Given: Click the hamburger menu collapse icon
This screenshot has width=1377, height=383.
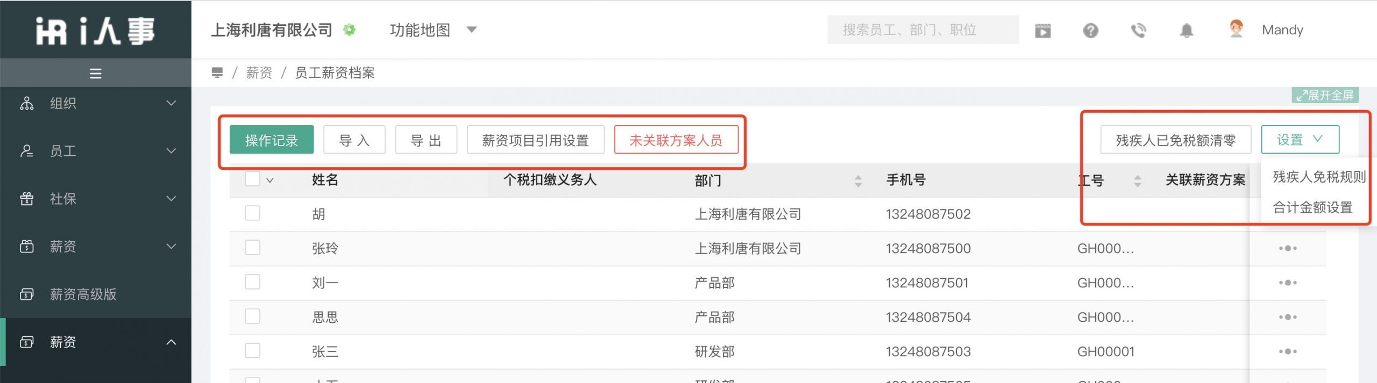Looking at the screenshot, I should coord(96,74).
